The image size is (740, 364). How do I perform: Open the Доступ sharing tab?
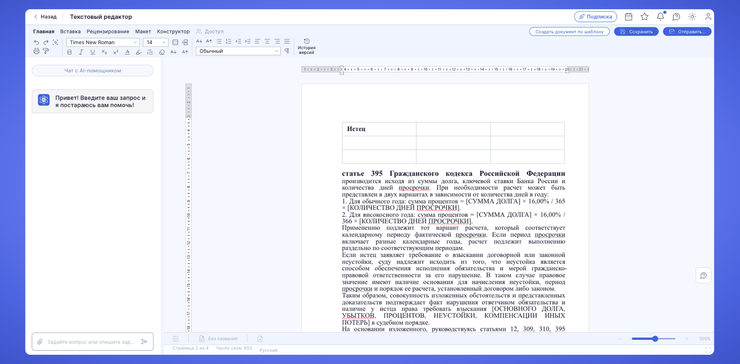pos(210,32)
